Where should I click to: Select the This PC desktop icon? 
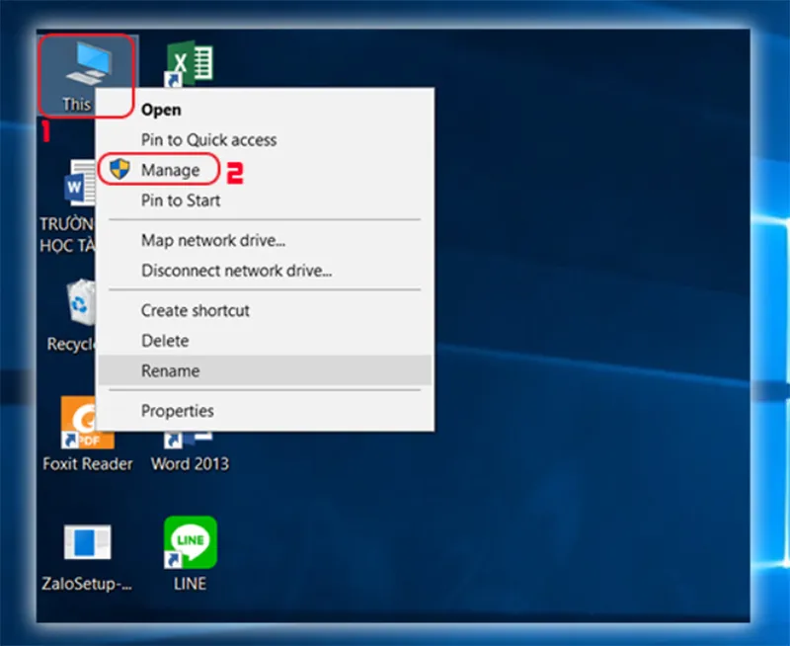coord(88,64)
